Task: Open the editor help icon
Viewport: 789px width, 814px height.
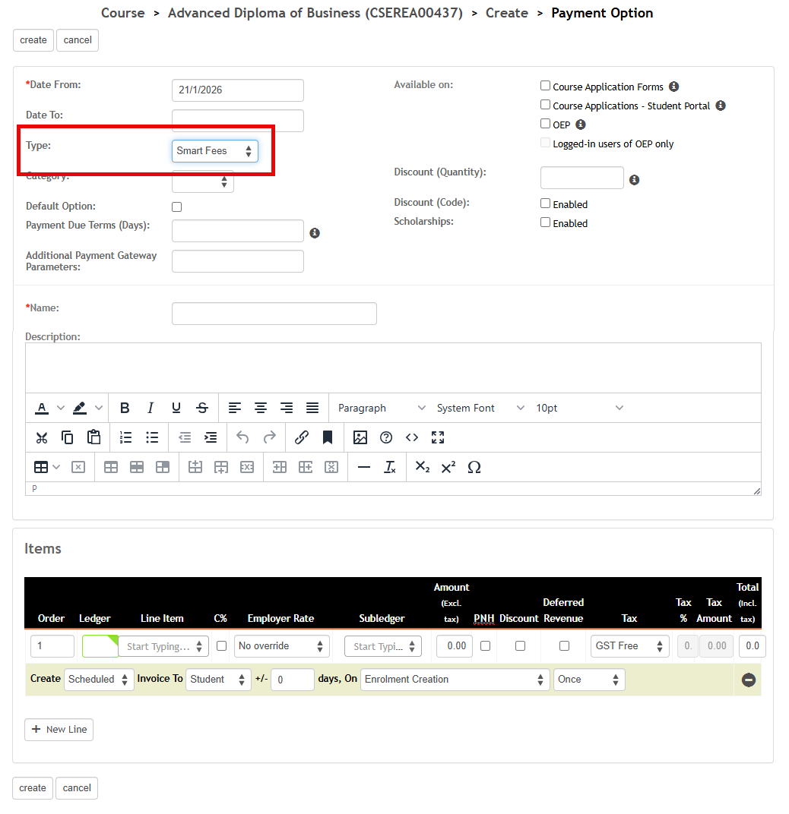Action: point(386,437)
